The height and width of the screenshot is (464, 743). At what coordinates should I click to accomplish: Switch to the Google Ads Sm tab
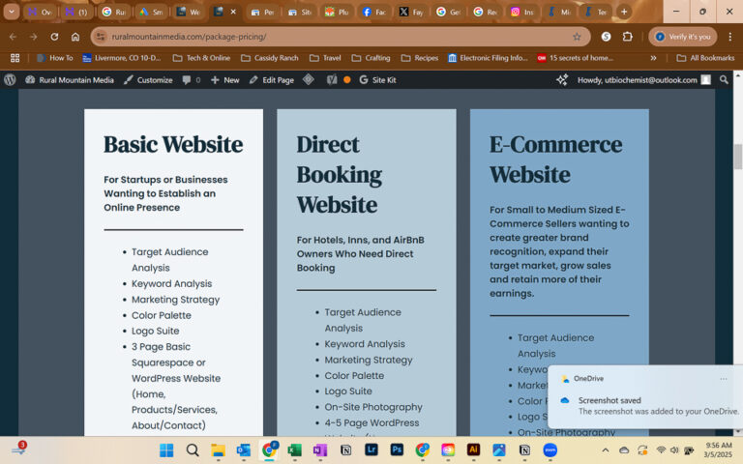click(x=152, y=12)
